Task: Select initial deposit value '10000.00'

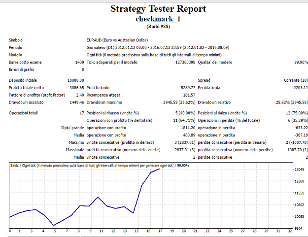Action: [x=75, y=80]
